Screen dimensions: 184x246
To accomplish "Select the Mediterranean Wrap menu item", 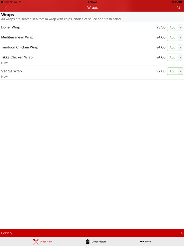I will [x=17, y=37].
